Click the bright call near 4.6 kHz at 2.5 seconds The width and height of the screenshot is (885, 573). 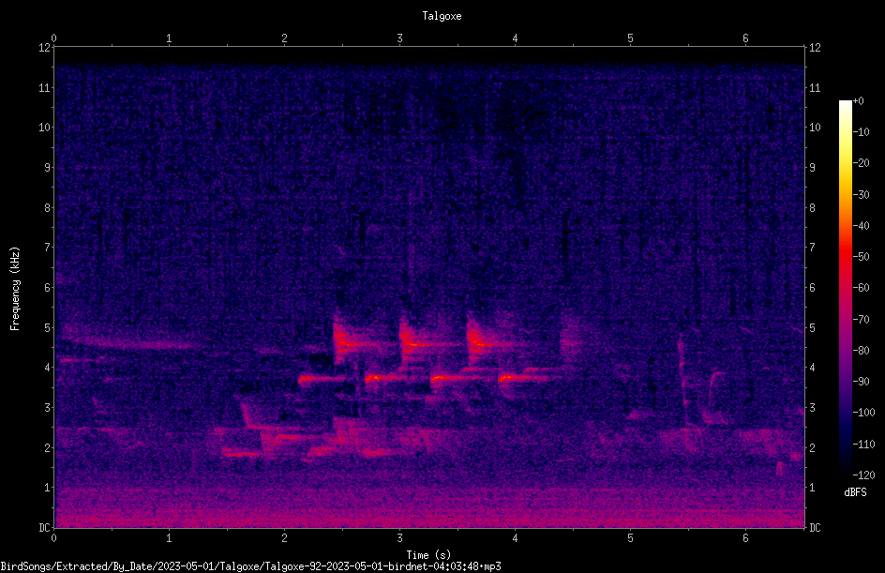347,342
